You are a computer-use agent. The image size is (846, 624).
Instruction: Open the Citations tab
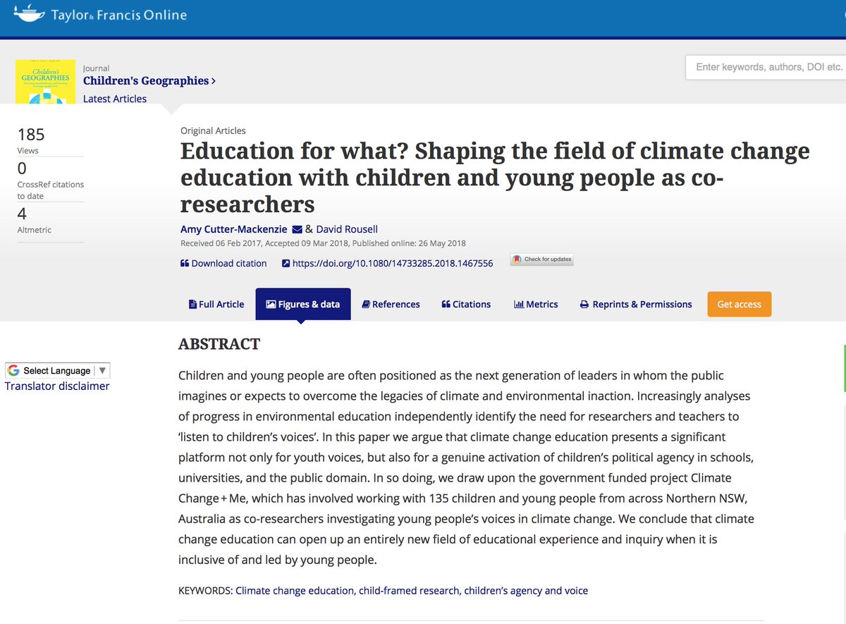466,305
